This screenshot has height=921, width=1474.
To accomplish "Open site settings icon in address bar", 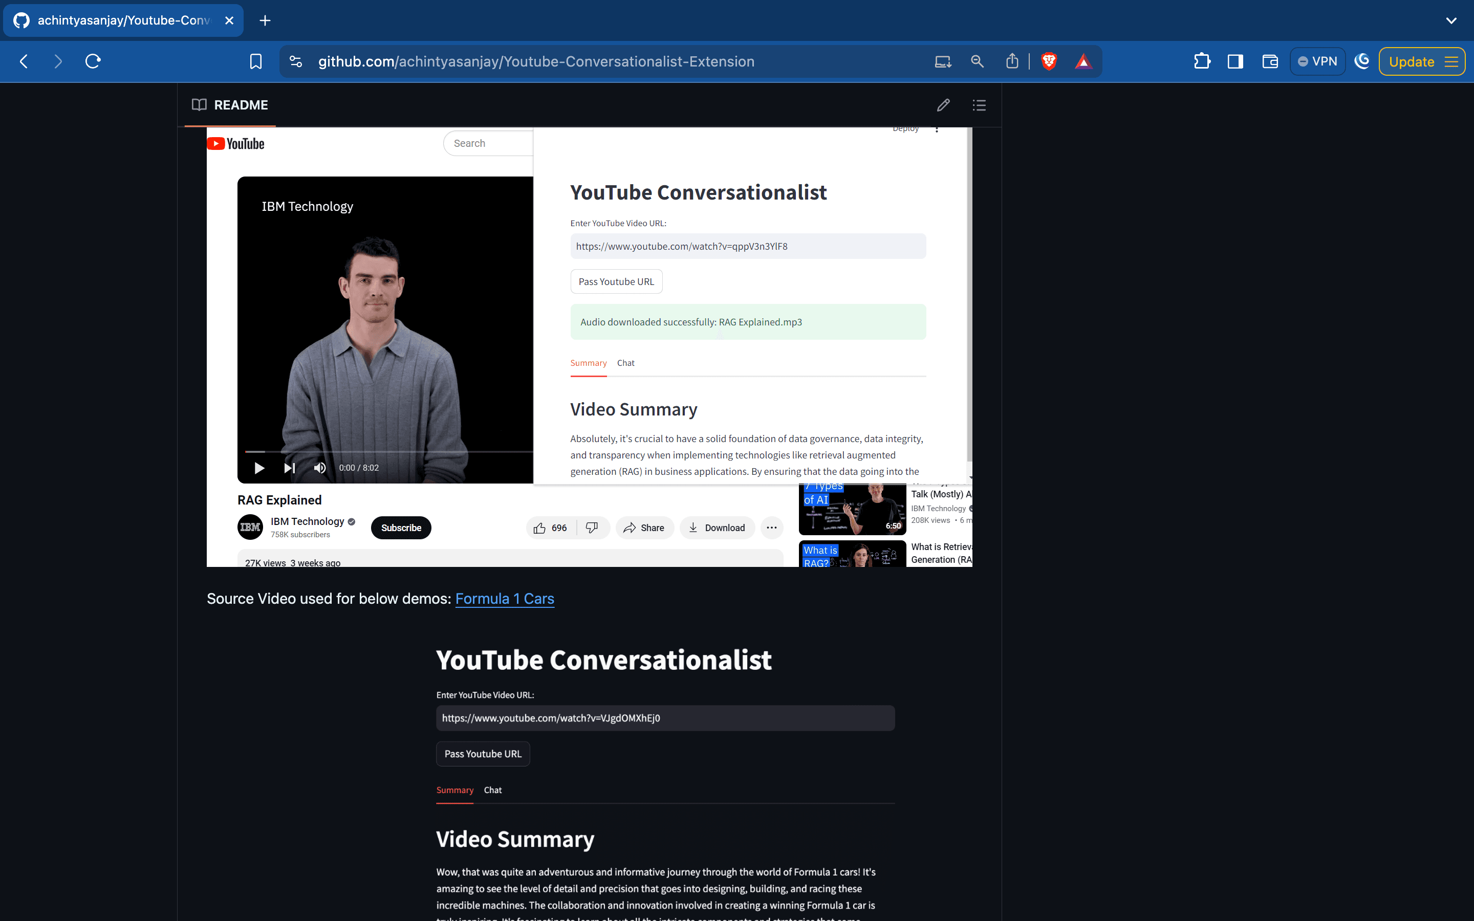I will tap(296, 61).
